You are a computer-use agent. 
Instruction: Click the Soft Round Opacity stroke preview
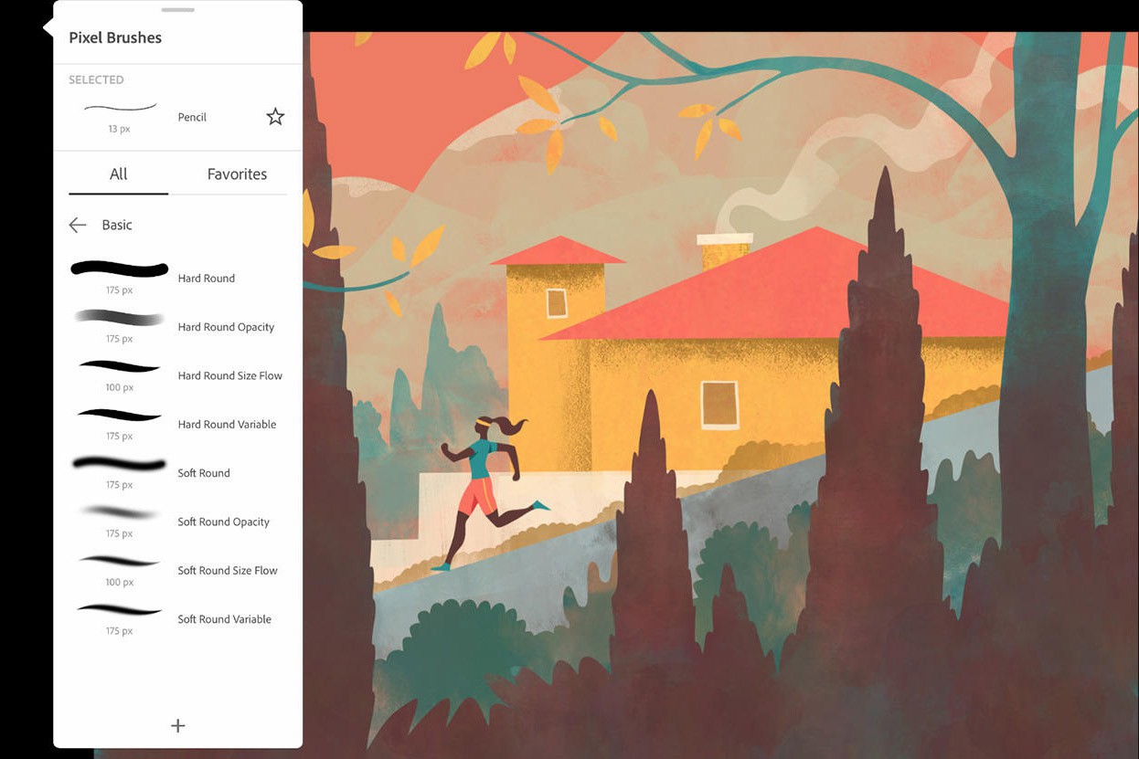click(x=120, y=512)
